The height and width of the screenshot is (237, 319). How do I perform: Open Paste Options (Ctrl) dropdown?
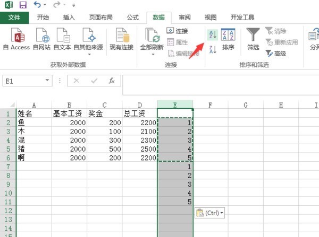point(210,213)
